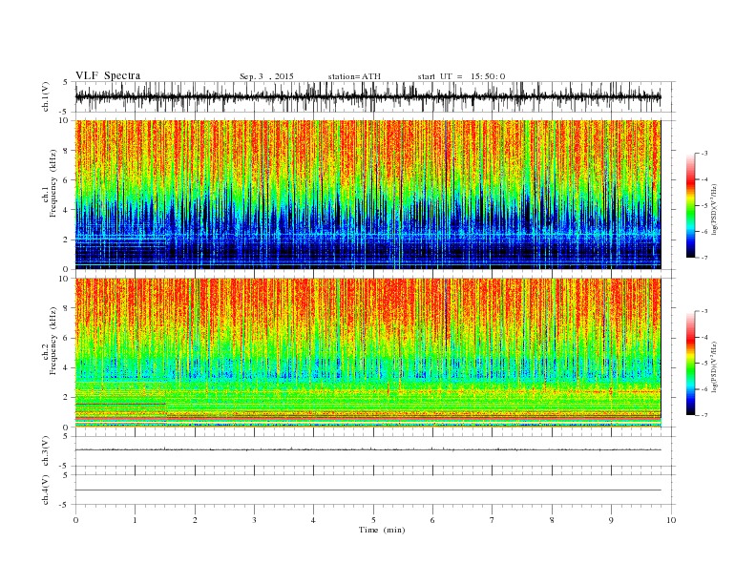This screenshot has width=756, height=584.
Task: Click the "ch.1(V)" waveform axis label
Action: (46, 96)
